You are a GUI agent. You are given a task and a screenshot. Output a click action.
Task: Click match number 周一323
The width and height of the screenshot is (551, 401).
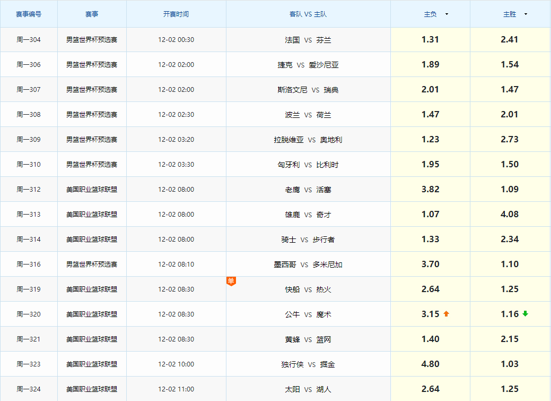(x=29, y=364)
